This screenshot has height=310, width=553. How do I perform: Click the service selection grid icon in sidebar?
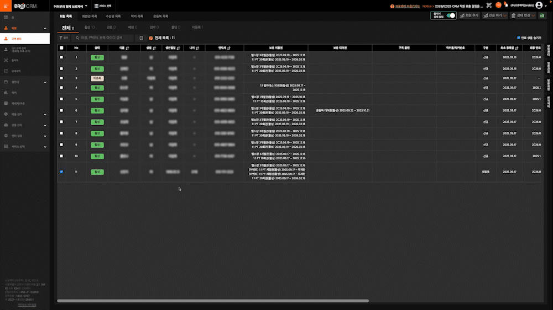pos(6,146)
